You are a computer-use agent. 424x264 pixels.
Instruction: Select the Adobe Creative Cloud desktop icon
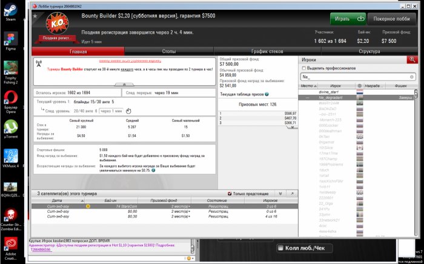click(x=10, y=249)
